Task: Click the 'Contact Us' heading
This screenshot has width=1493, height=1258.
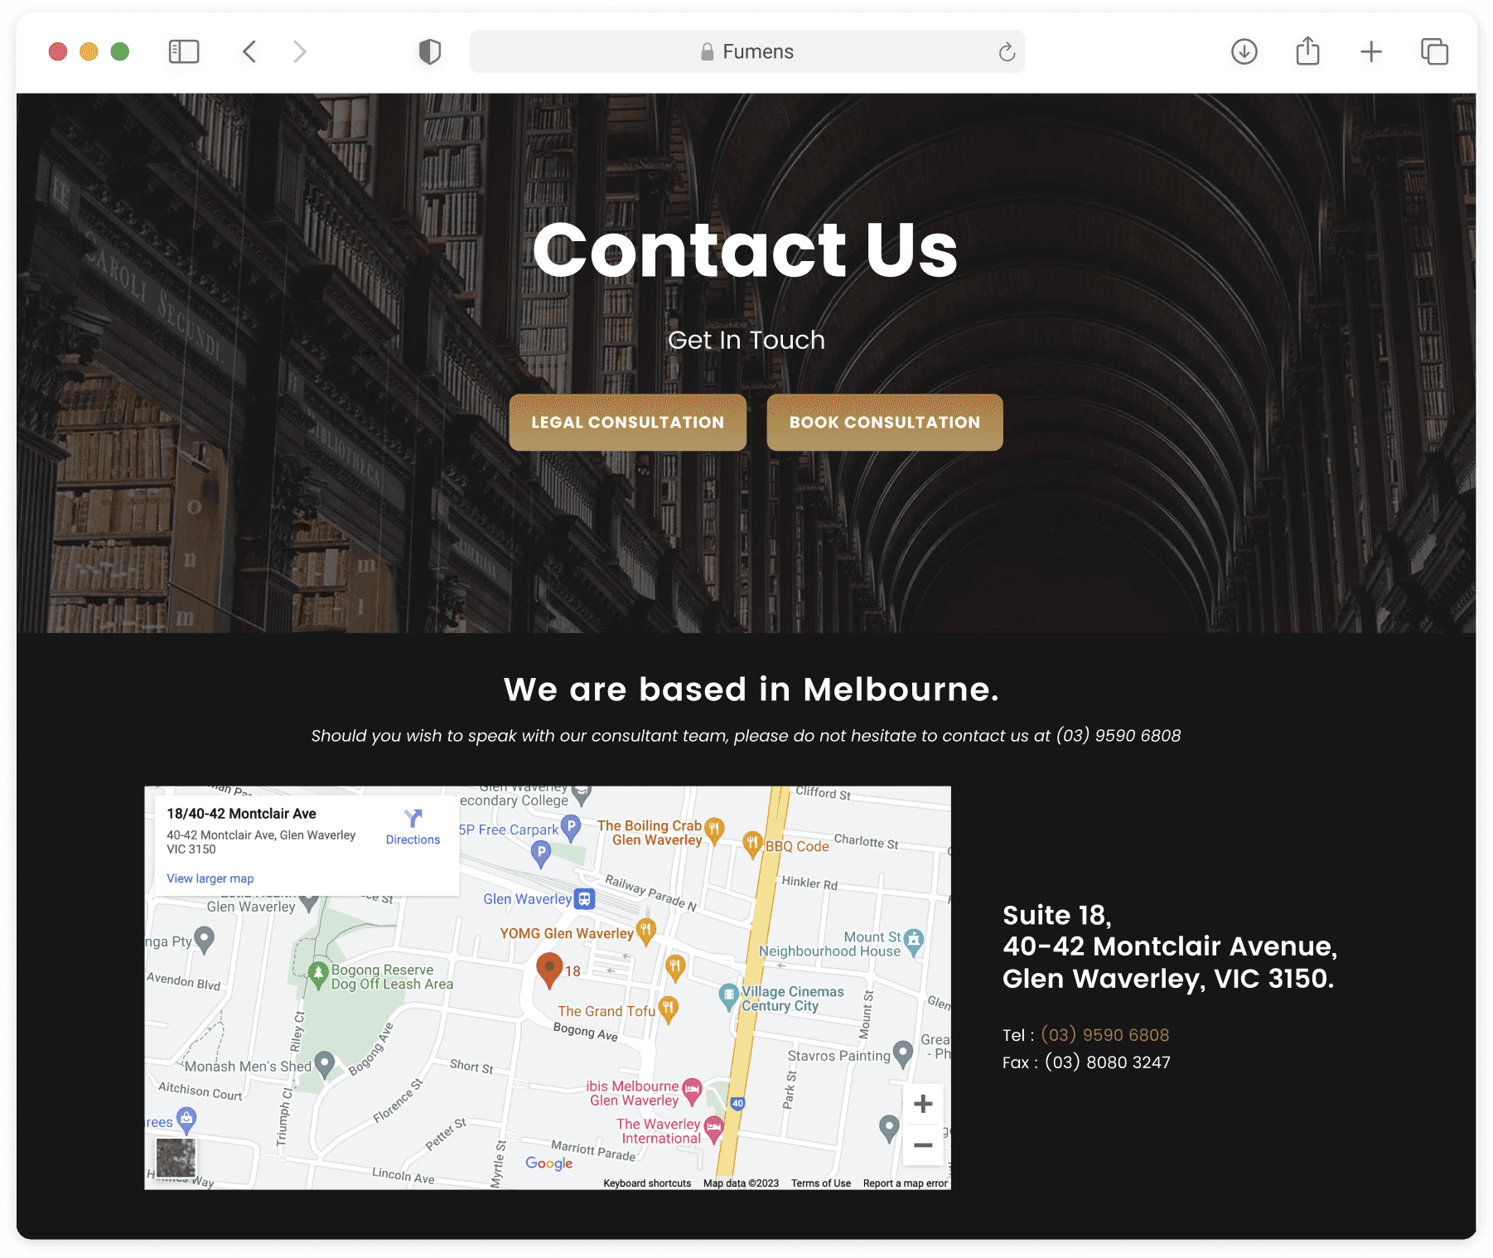Action: [746, 250]
